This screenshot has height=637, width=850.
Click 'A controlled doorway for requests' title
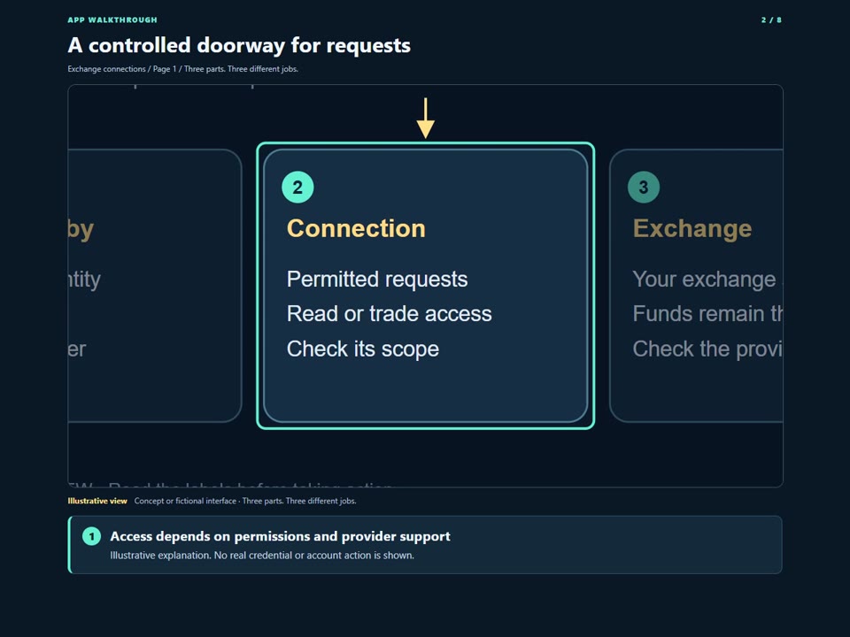(239, 45)
